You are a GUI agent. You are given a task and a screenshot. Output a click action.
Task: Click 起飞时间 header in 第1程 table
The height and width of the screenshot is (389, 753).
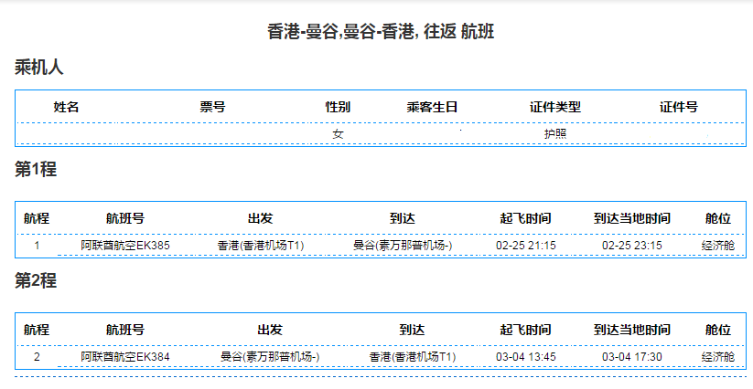(525, 218)
